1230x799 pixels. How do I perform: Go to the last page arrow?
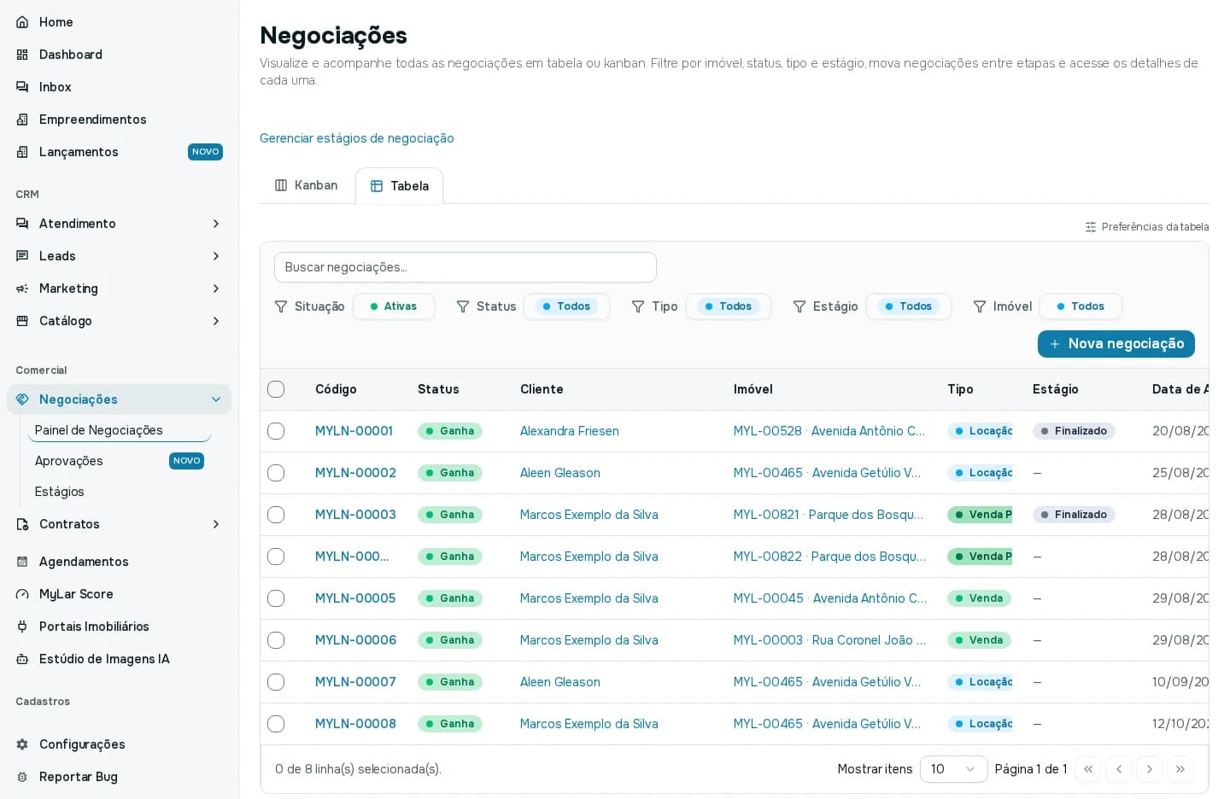[x=1180, y=769]
